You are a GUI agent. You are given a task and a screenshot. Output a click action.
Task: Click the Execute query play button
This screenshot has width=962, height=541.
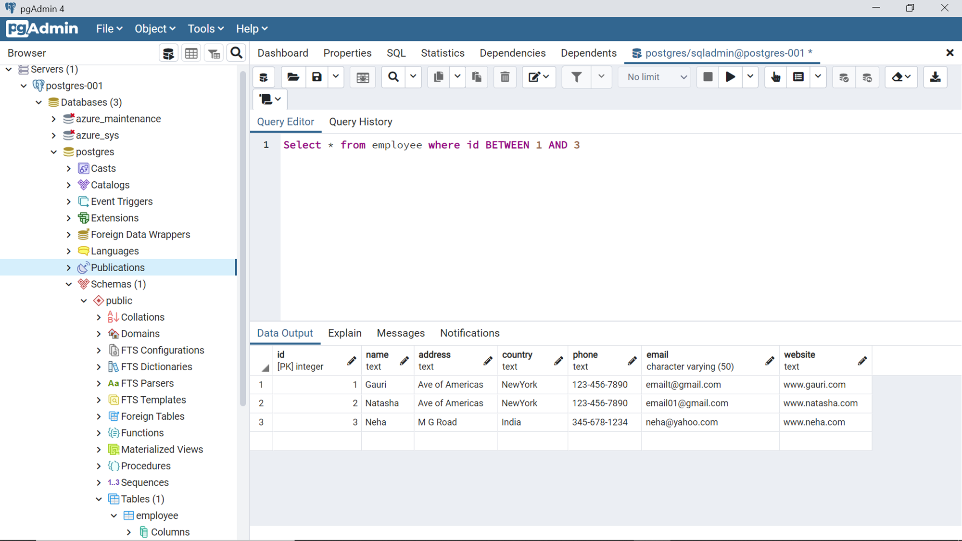click(x=730, y=77)
